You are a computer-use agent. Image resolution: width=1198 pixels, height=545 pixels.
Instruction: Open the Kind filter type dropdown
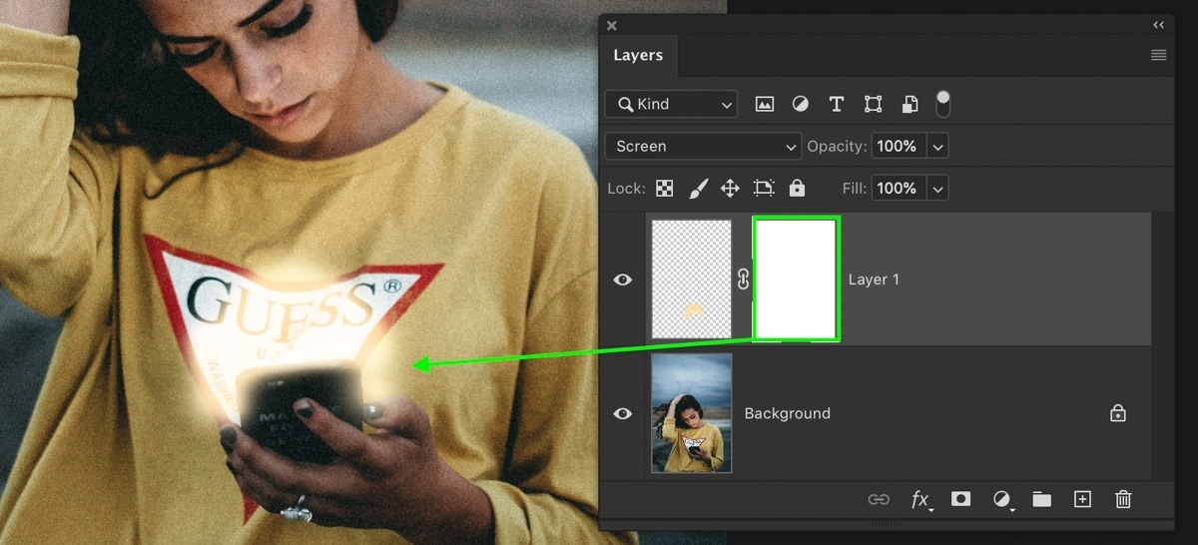(x=671, y=104)
